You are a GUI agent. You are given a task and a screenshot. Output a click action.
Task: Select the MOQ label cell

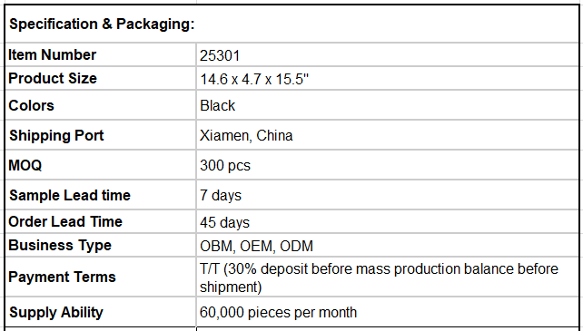point(101,165)
